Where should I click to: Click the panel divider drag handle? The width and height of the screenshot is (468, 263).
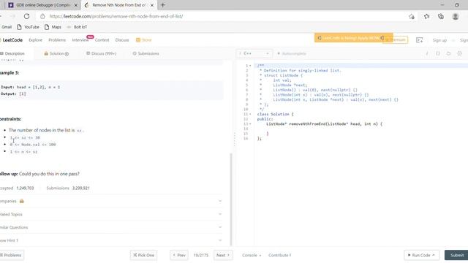point(234,140)
